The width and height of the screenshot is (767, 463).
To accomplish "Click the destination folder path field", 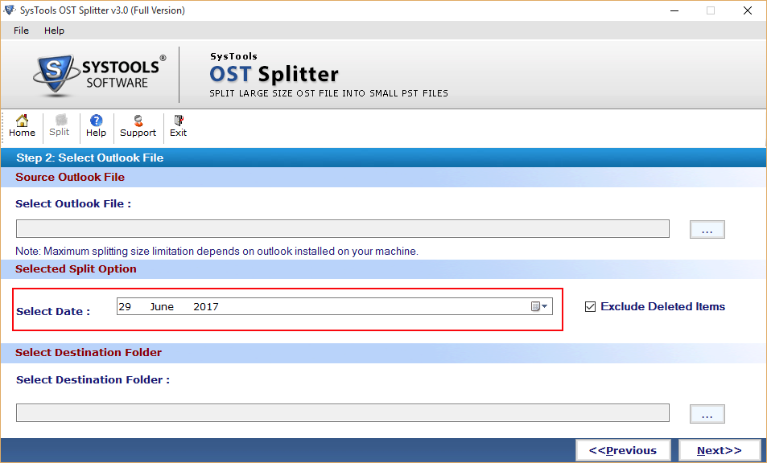I will click(x=342, y=412).
